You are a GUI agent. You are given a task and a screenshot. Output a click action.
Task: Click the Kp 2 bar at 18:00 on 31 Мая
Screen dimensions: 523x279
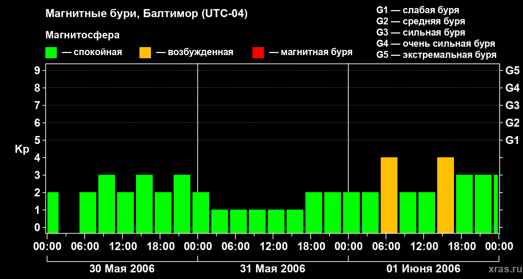point(314,213)
